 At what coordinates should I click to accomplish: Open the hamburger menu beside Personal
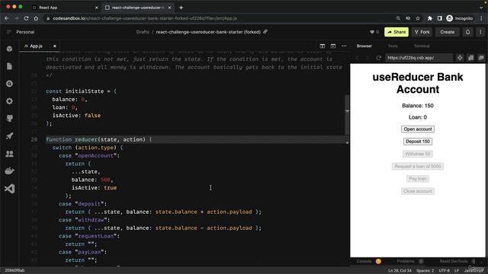click(8, 32)
